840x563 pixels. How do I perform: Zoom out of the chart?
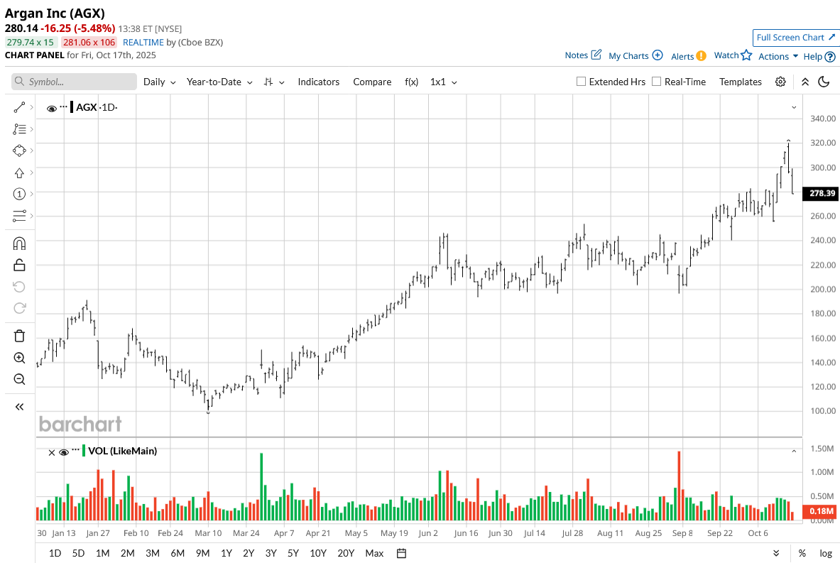point(19,379)
